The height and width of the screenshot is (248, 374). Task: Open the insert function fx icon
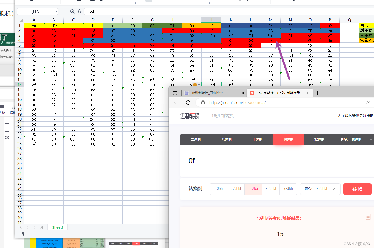79,12
